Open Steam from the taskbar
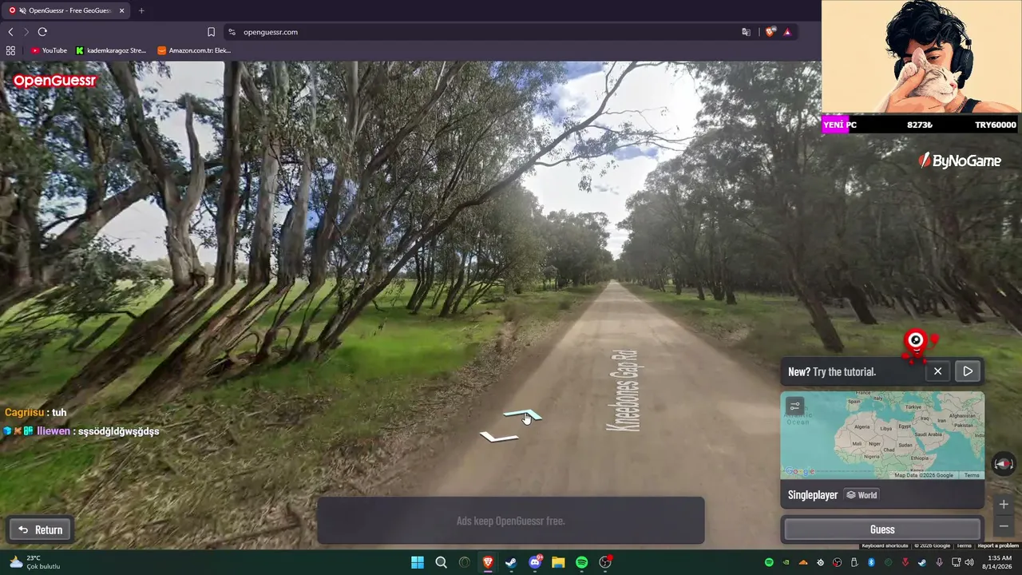1022x575 pixels. point(511,562)
